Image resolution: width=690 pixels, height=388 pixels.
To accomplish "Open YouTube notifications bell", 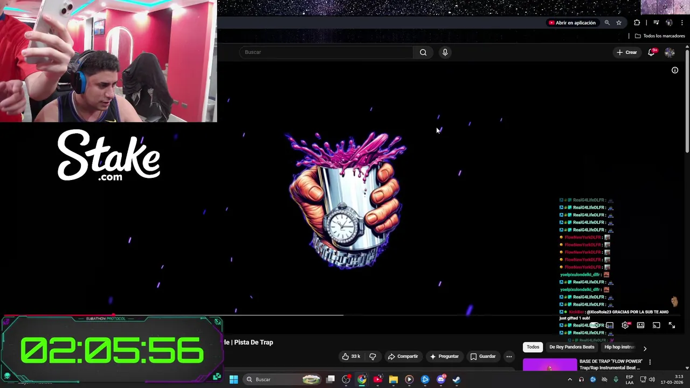I will point(652,52).
